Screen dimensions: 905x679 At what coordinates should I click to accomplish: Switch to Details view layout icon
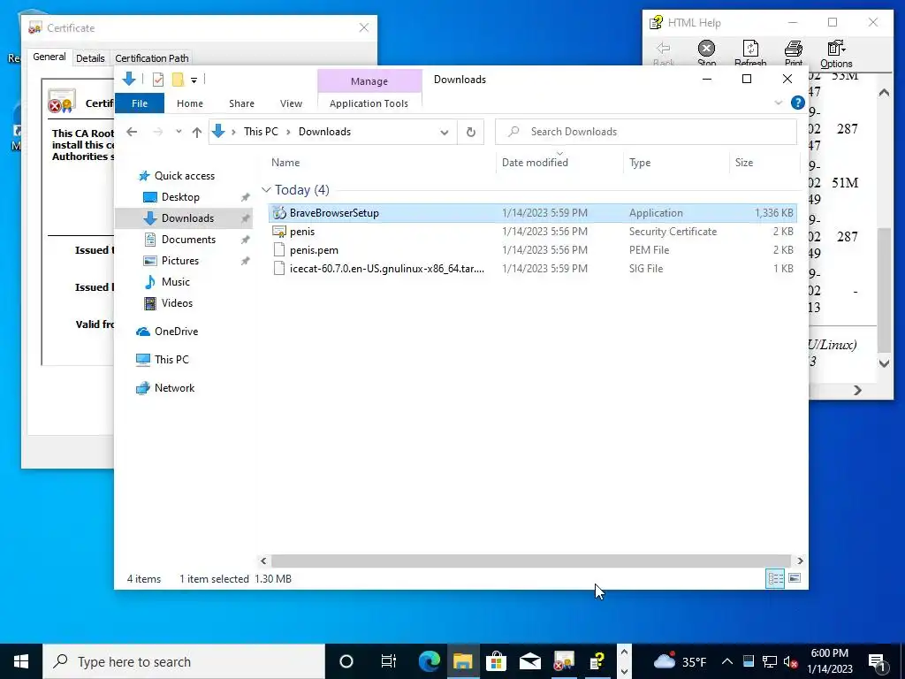(x=775, y=578)
